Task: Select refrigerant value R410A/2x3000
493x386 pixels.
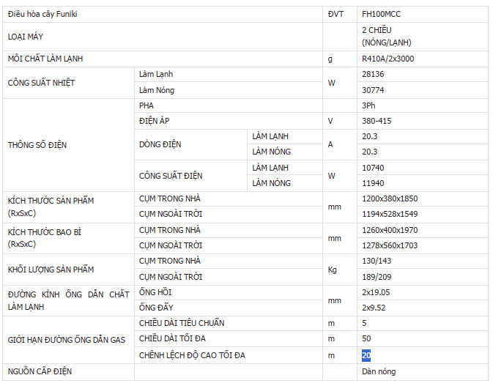Action: pyautogui.click(x=388, y=59)
